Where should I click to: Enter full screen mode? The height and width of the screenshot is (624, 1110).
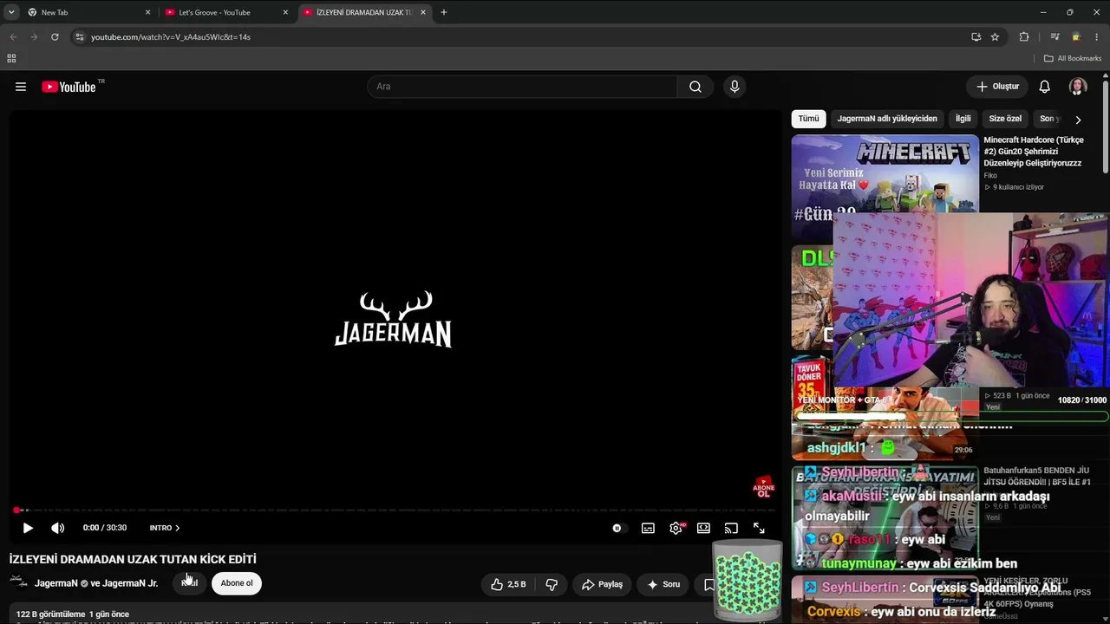tap(759, 528)
